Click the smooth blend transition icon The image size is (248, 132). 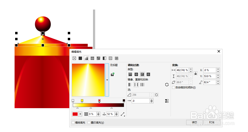pos(167,101)
